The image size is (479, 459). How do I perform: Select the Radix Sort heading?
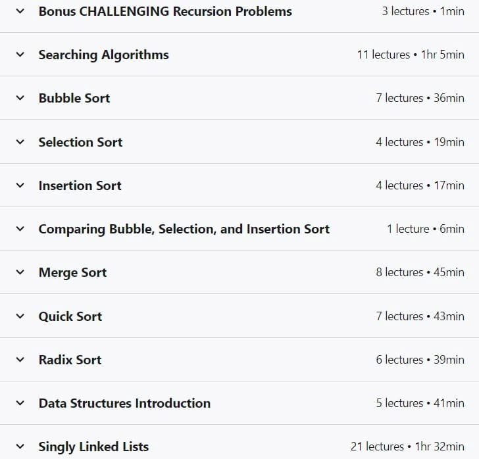click(70, 360)
